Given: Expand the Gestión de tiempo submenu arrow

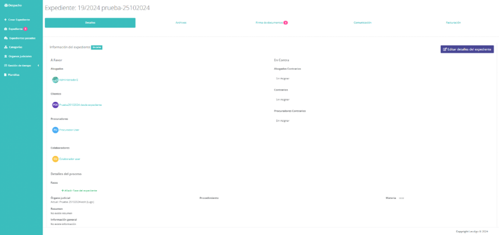Looking at the screenshot, I should tap(38, 65).
